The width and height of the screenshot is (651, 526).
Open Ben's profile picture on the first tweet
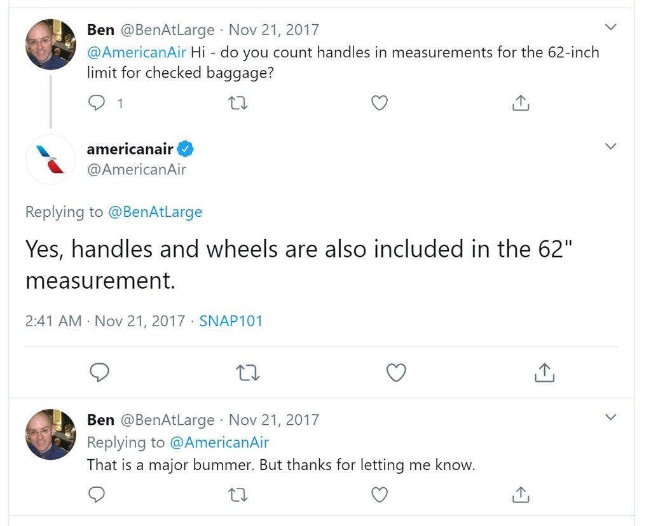coord(51,44)
